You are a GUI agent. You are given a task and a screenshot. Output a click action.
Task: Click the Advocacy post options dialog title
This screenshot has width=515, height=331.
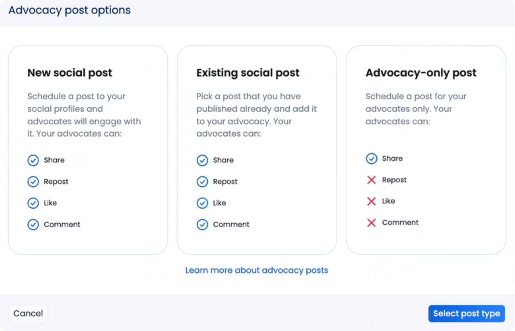(x=70, y=10)
